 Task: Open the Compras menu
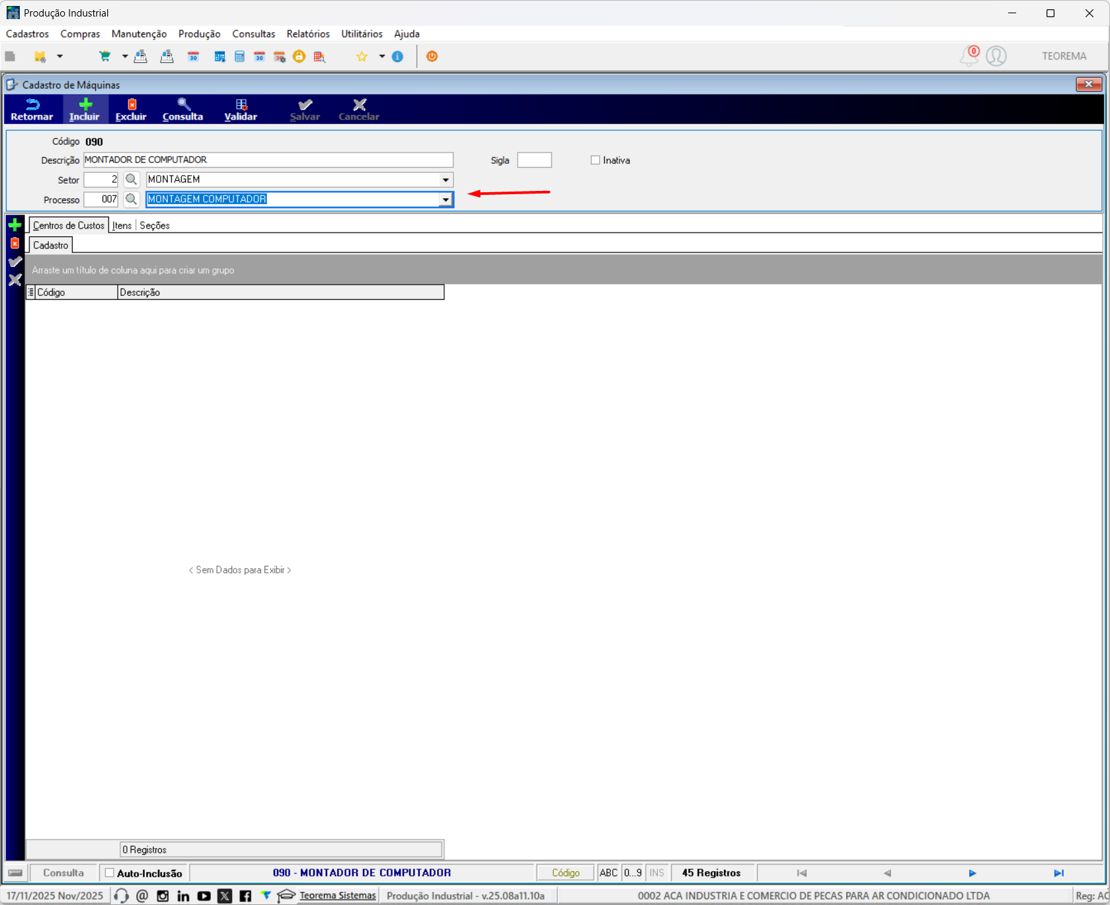pos(80,34)
